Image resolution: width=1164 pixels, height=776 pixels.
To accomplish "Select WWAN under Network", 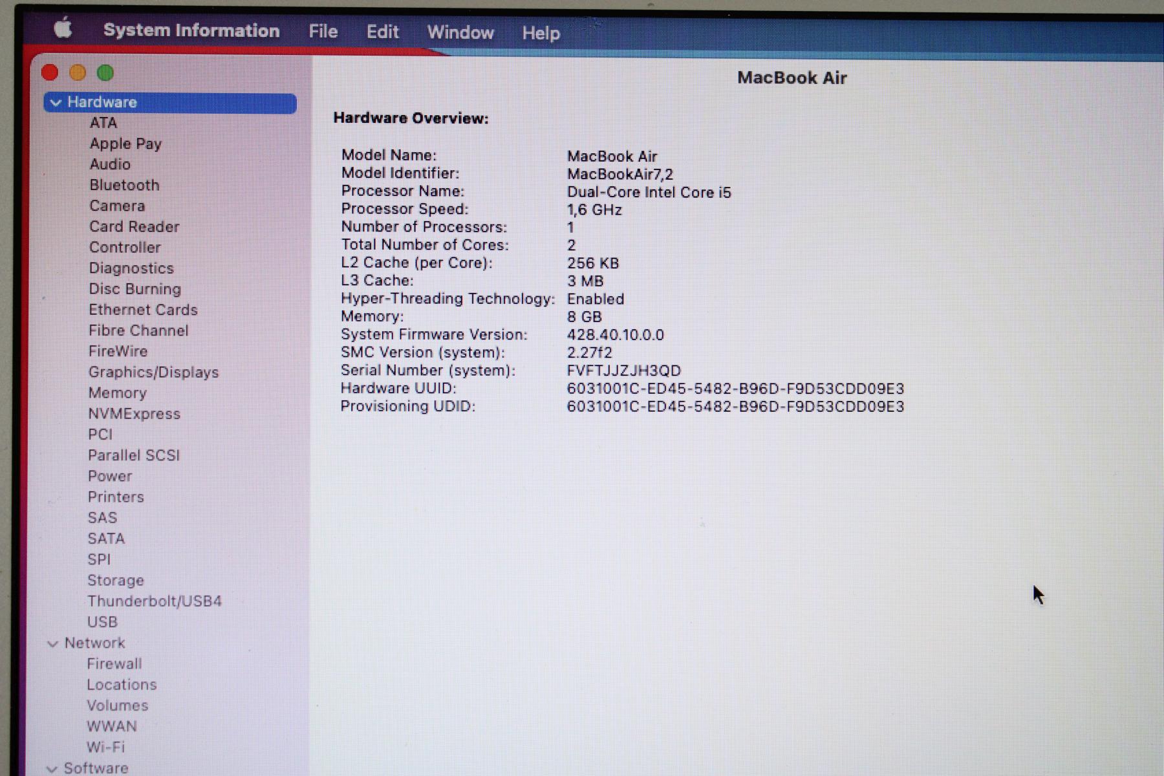I will [112, 726].
